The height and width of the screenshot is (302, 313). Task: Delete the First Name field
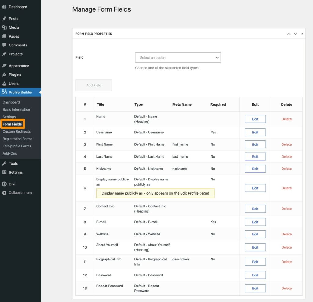pos(286,144)
